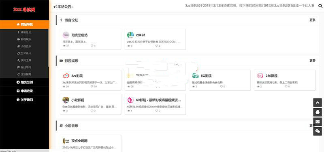
Task: Open the QQ contact floating icon
Action: coord(318,112)
